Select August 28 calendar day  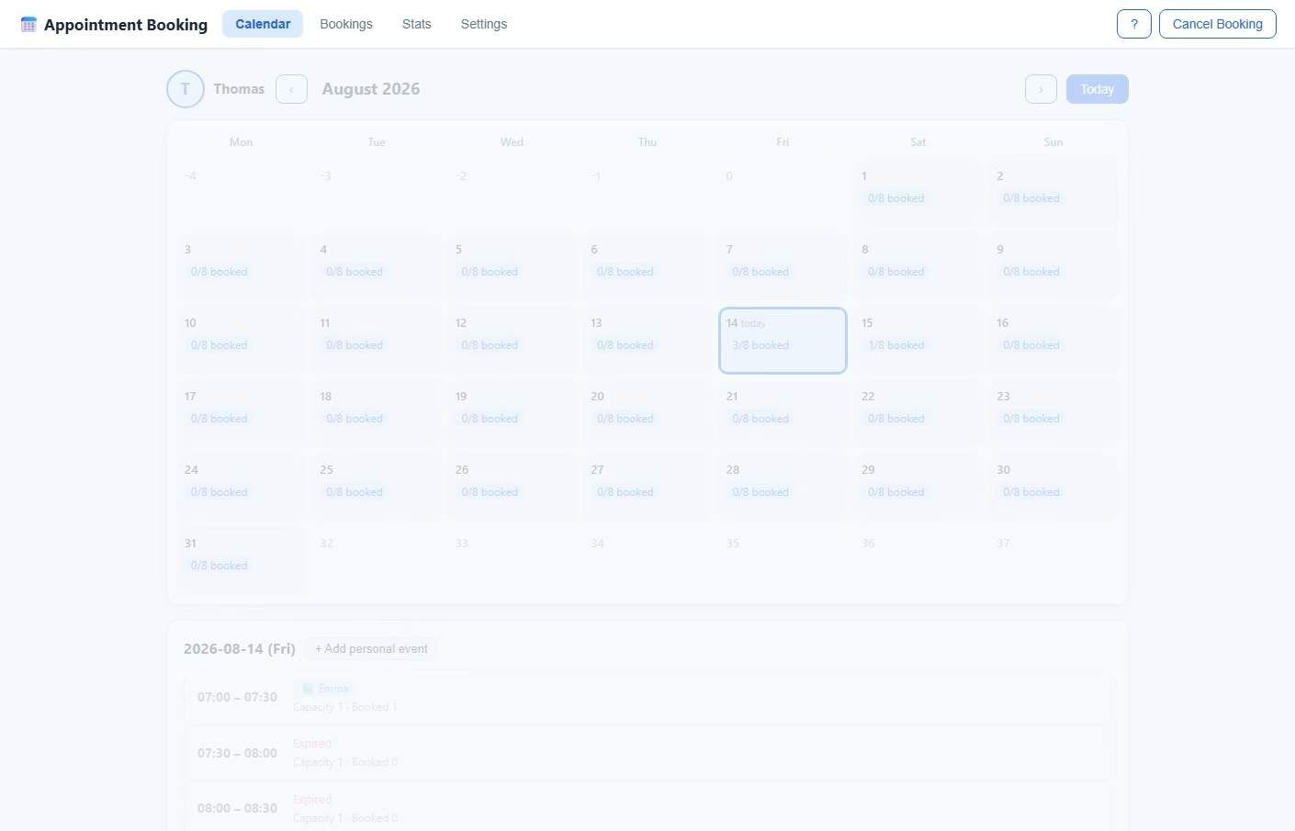(783, 488)
